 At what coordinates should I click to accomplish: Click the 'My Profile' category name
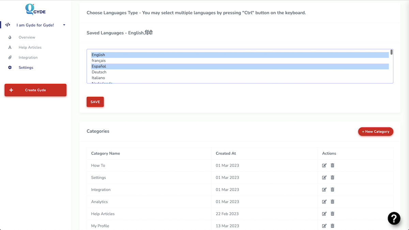(x=100, y=226)
